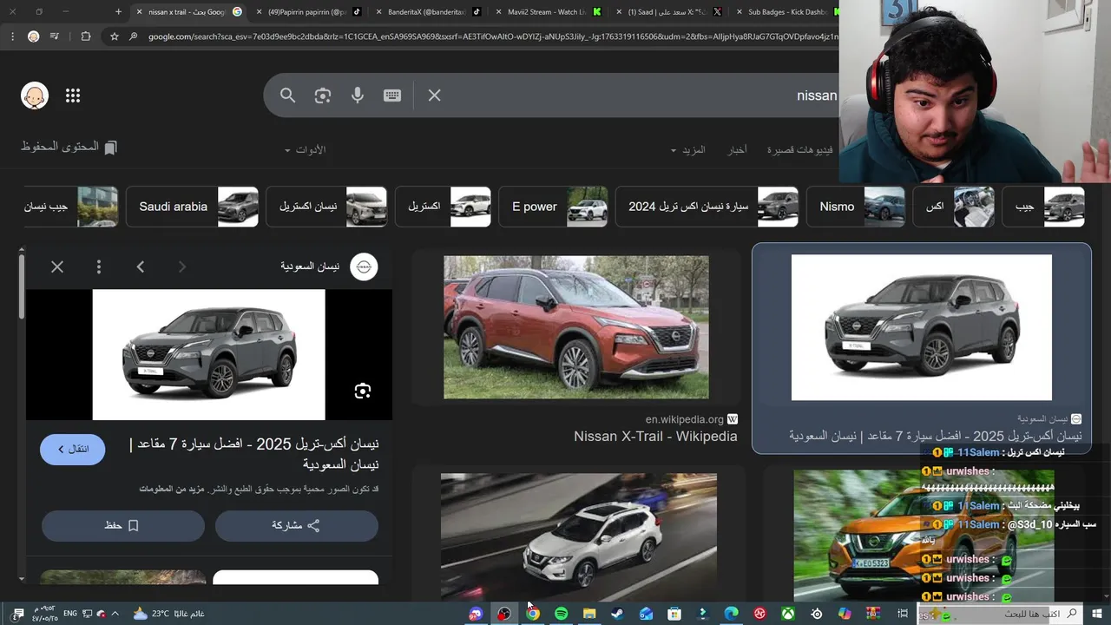Viewport: 1111px width, 625px height.
Task: Open the zoom indicator in address bar
Action: pyautogui.click(x=133, y=36)
